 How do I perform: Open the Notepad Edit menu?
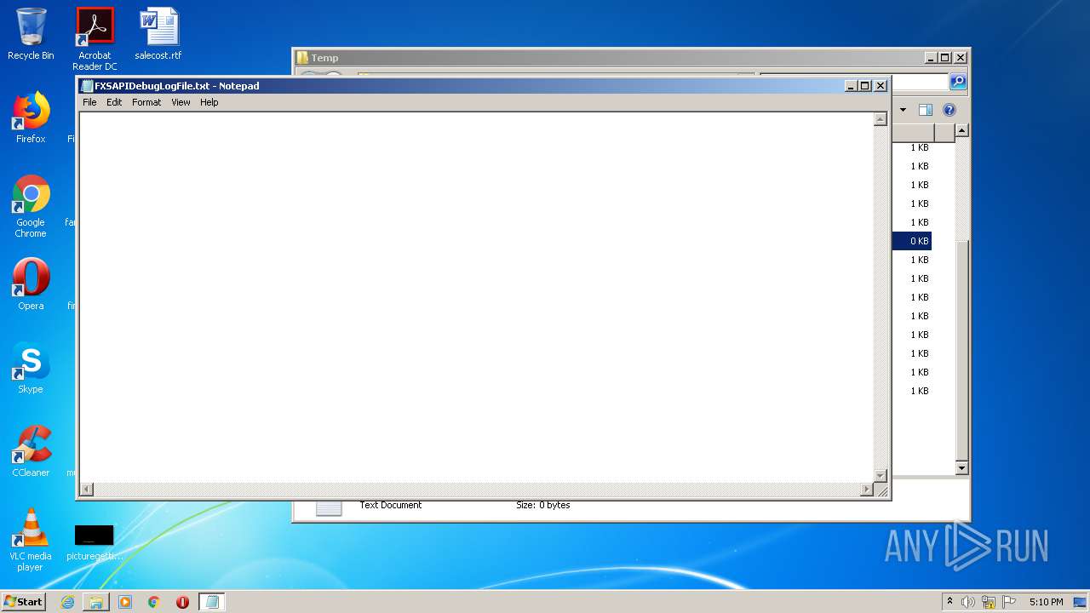(x=114, y=102)
